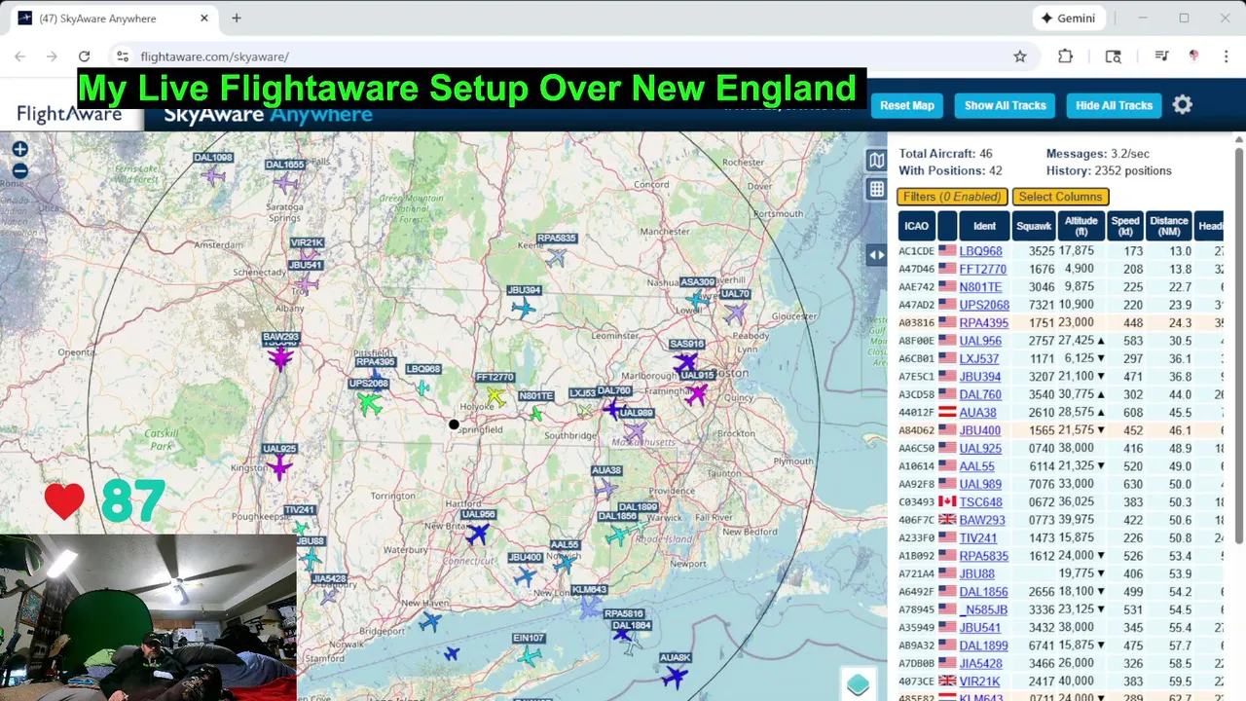The image size is (1246, 701).
Task: Open FFT2770 link in aircraft table
Action: pyautogui.click(x=982, y=270)
